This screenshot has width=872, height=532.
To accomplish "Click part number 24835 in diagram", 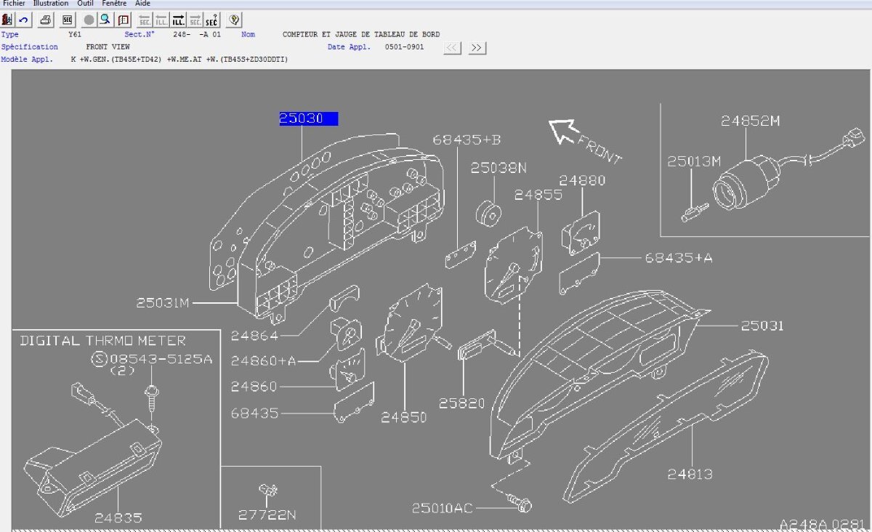I will click(118, 517).
